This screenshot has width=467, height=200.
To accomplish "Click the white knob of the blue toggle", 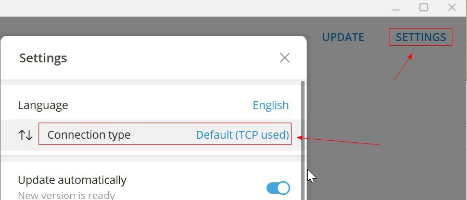I will (x=284, y=188).
